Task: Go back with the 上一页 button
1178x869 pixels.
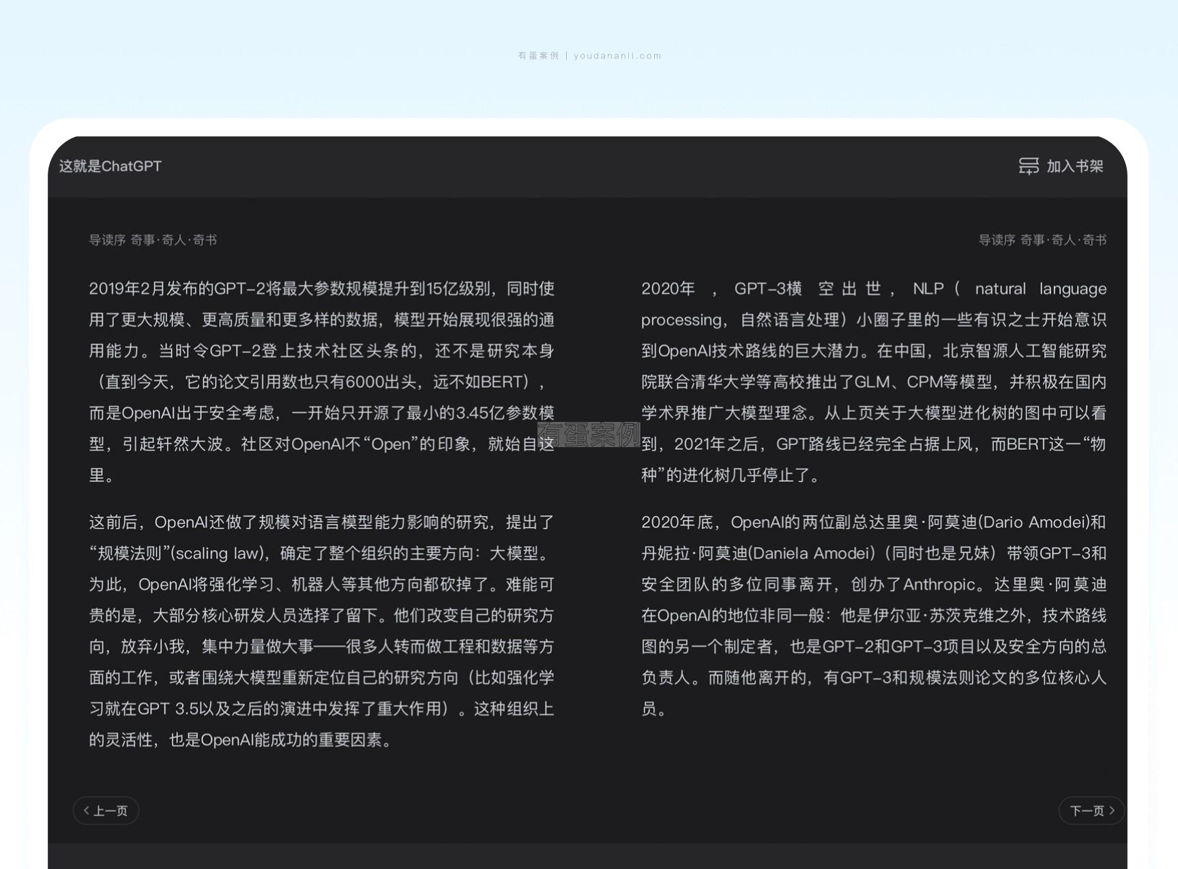Action: [106, 810]
